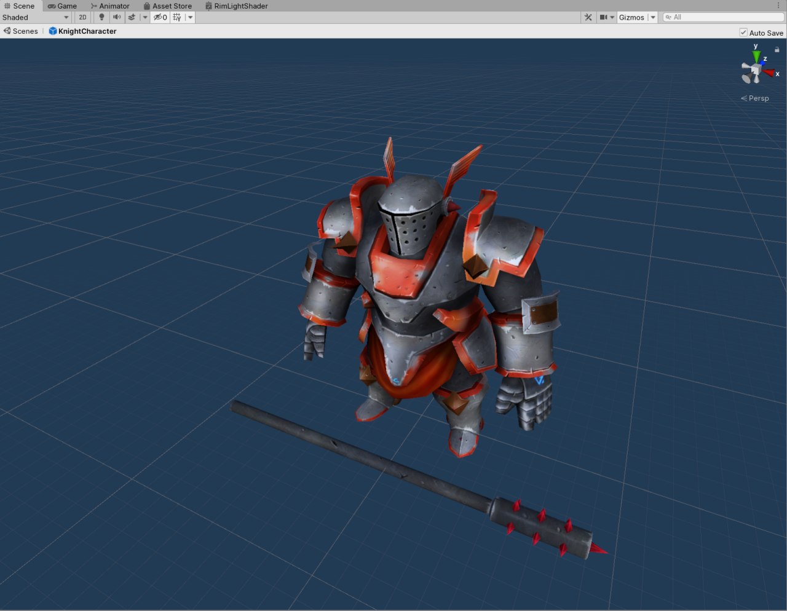
Task: Go back to Scenes breadcrumb
Action: (x=21, y=31)
